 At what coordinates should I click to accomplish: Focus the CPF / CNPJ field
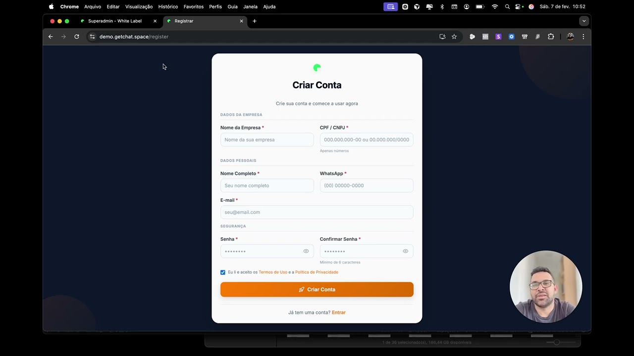tap(367, 140)
